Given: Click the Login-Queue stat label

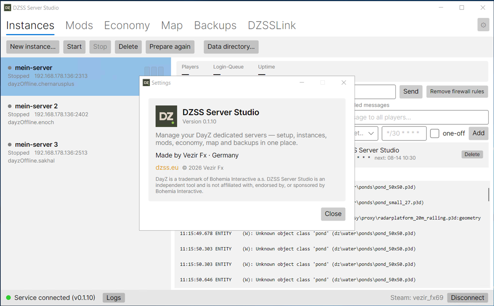Looking at the screenshot, I should (229, 67).
